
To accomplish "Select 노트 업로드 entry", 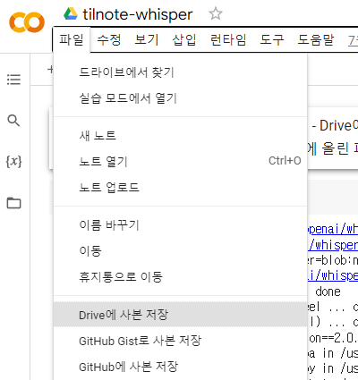I will click(x=180, y=188).
